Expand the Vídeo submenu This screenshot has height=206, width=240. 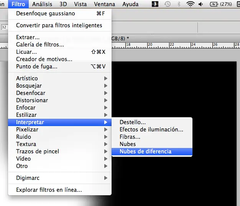click(60, 159)
